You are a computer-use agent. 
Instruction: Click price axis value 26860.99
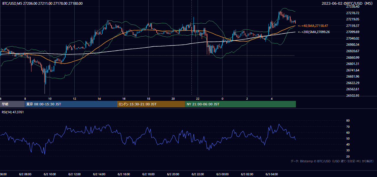tap(353, 58)
